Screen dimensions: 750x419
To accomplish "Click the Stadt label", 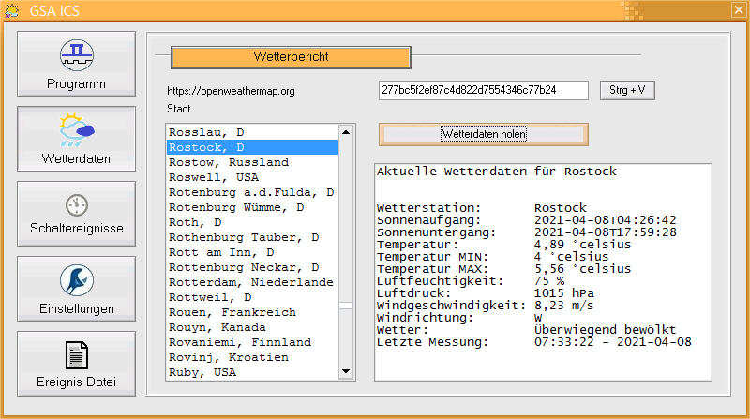I will [x=179, y=109].
